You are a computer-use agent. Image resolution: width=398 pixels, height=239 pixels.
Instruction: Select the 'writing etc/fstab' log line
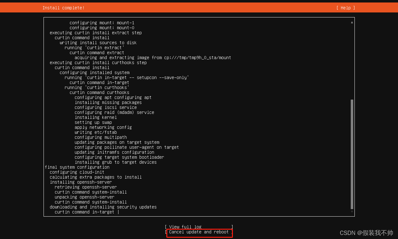[96, 132]
